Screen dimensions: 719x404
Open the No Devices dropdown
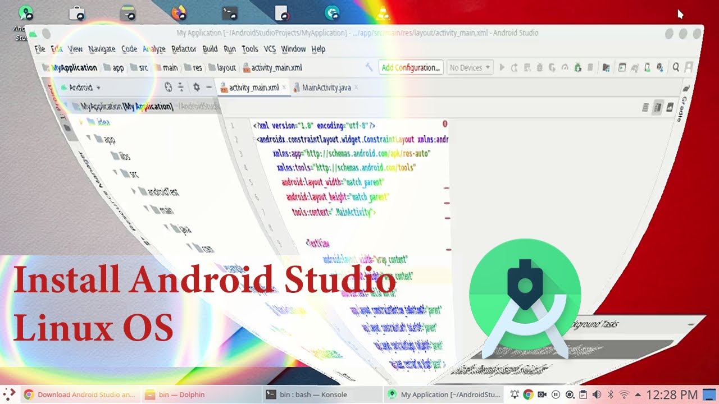click(470, 67)
